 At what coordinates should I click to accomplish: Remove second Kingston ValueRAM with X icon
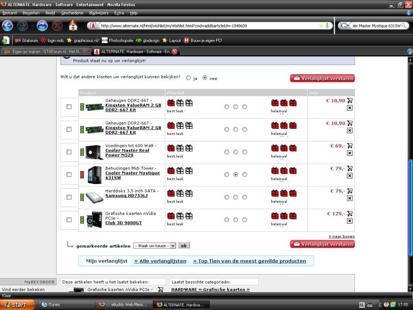tap(350, 130)
